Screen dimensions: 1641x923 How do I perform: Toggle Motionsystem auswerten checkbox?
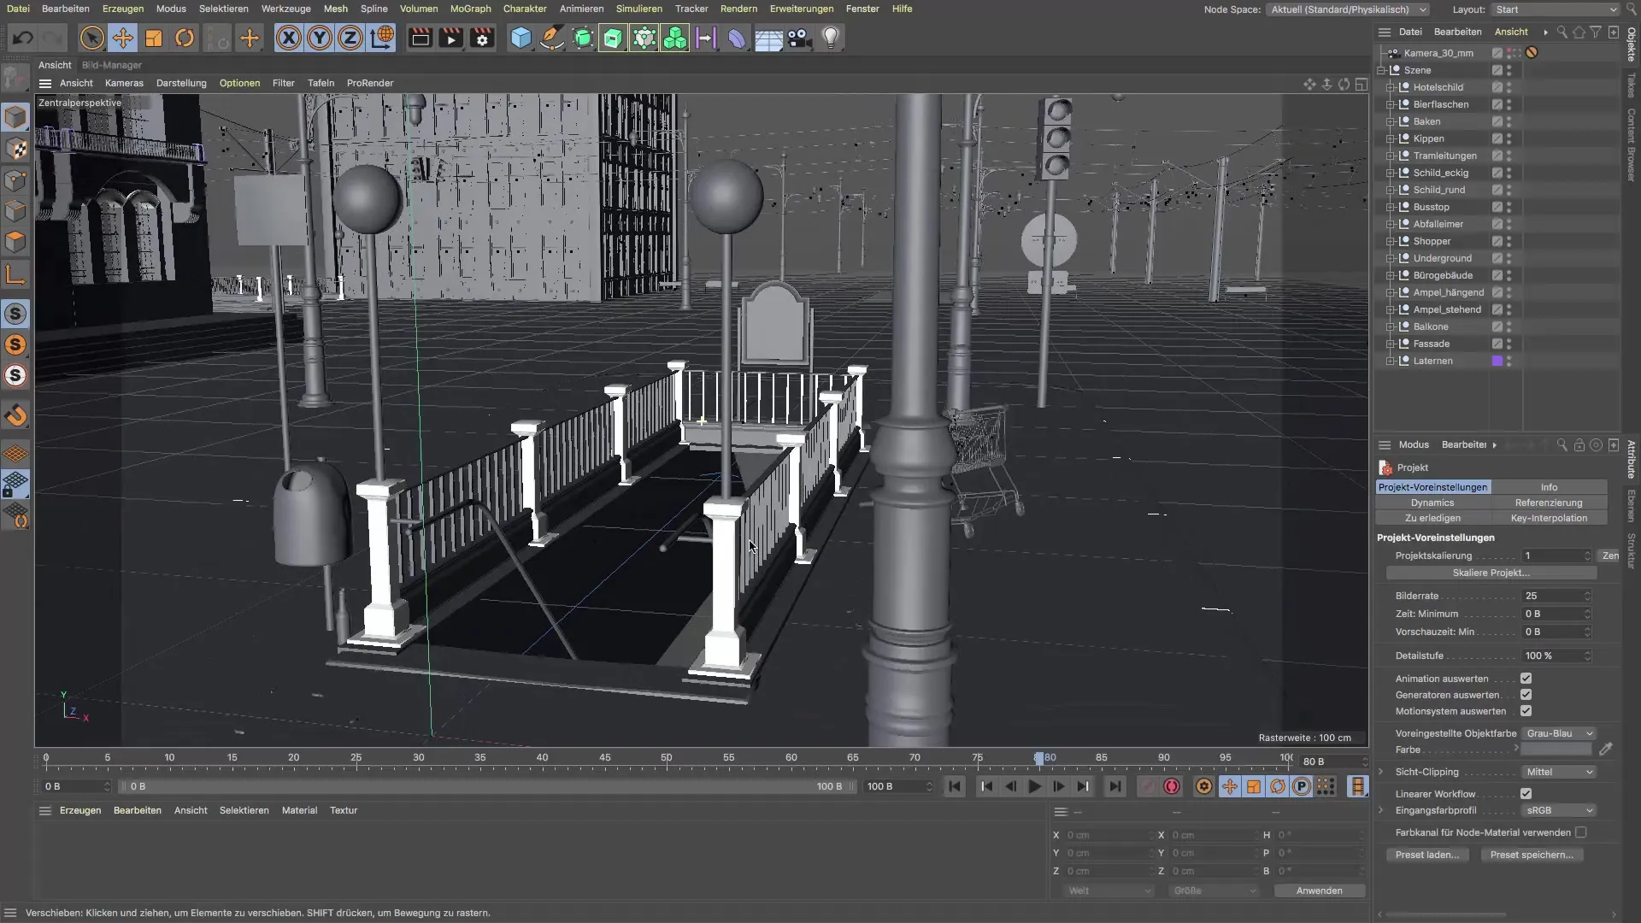[x=1526, y=711]
